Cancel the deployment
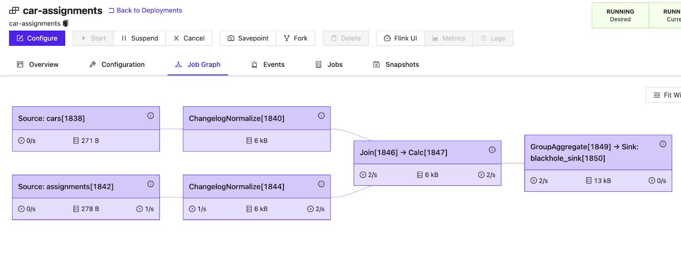Screen dimensions: 681x259 [x=189, y=38]
